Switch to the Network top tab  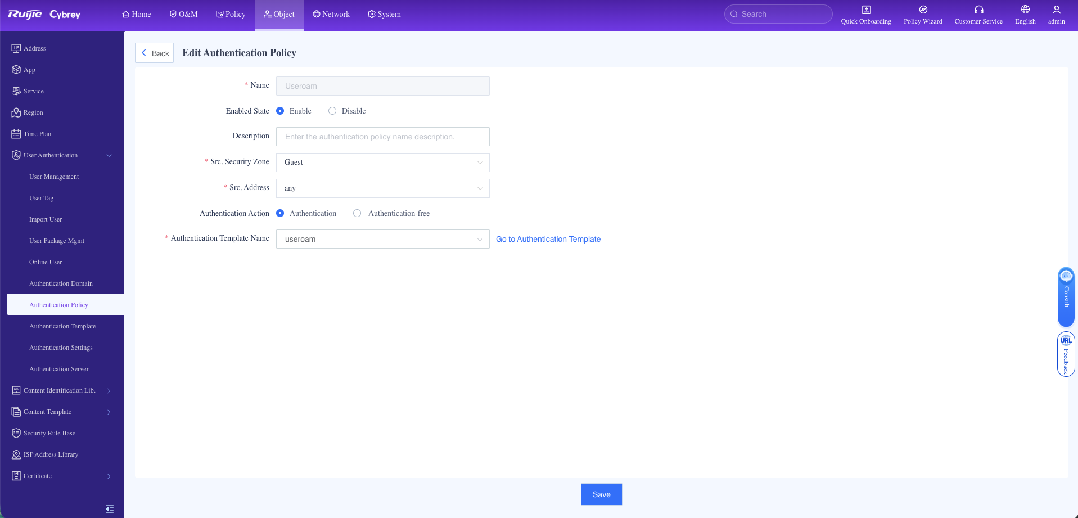coord(331,14)
